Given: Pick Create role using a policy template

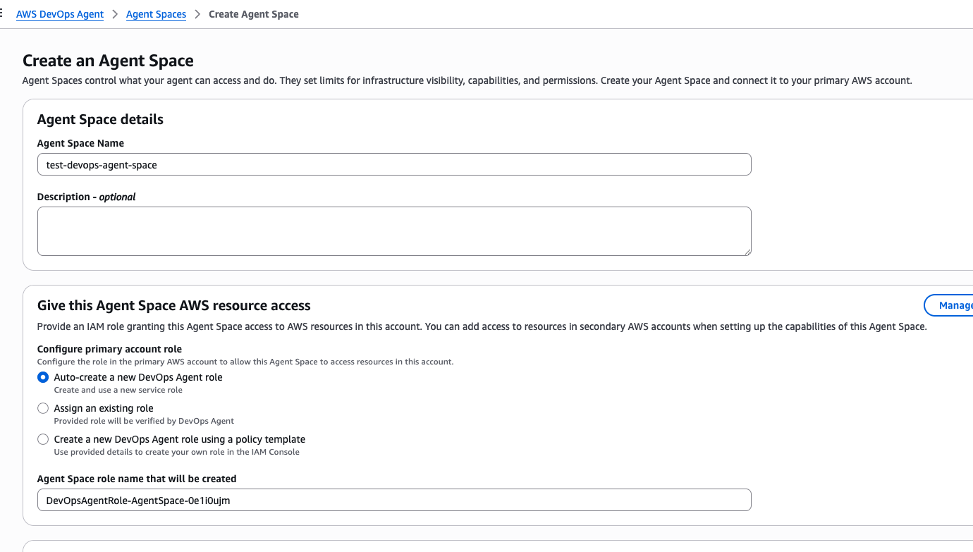Looking at the screenshot, I should pos(42,438).
